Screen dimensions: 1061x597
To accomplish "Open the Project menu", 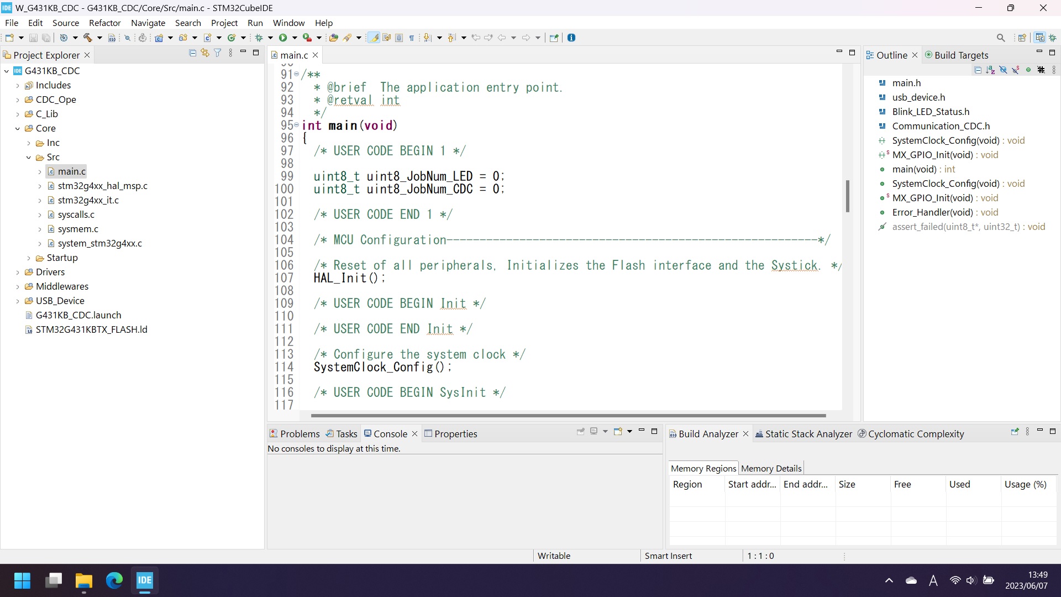I will coord(224,23).
